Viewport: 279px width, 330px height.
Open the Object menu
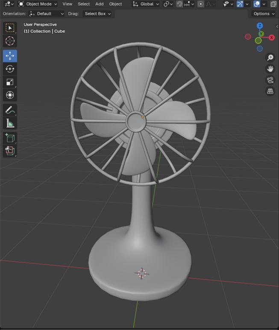115,4
